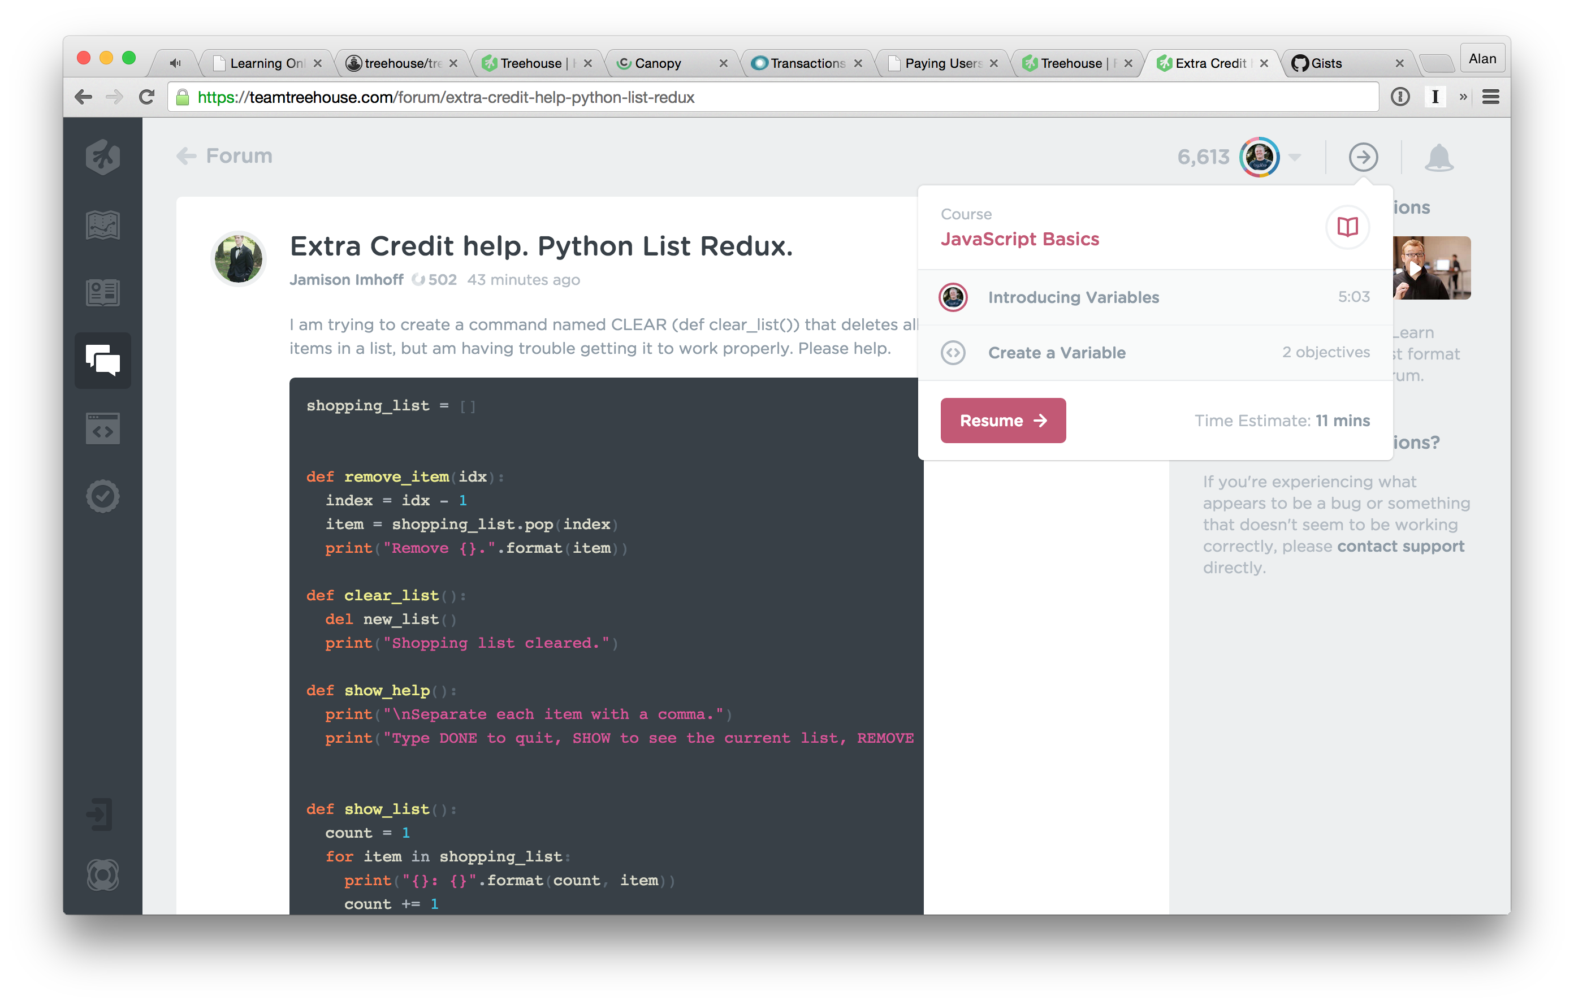Open the Support lifebuoy icon
Image resolution: width=1574 pixels, height=1005 pixels.
pyautogui.click(x=103, y=875)
